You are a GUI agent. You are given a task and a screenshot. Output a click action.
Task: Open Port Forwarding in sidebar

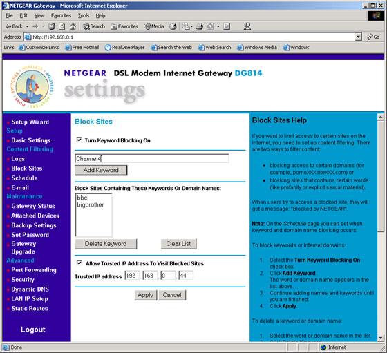pyautogui.click(x=34, y=270)
